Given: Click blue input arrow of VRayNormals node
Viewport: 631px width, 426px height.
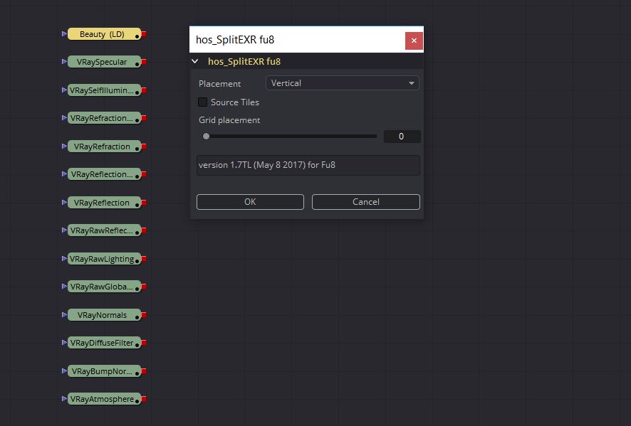Looking at the screenshot, I should point(64,315).
